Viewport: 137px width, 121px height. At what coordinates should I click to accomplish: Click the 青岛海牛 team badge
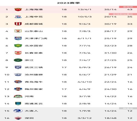click(18, 82)
